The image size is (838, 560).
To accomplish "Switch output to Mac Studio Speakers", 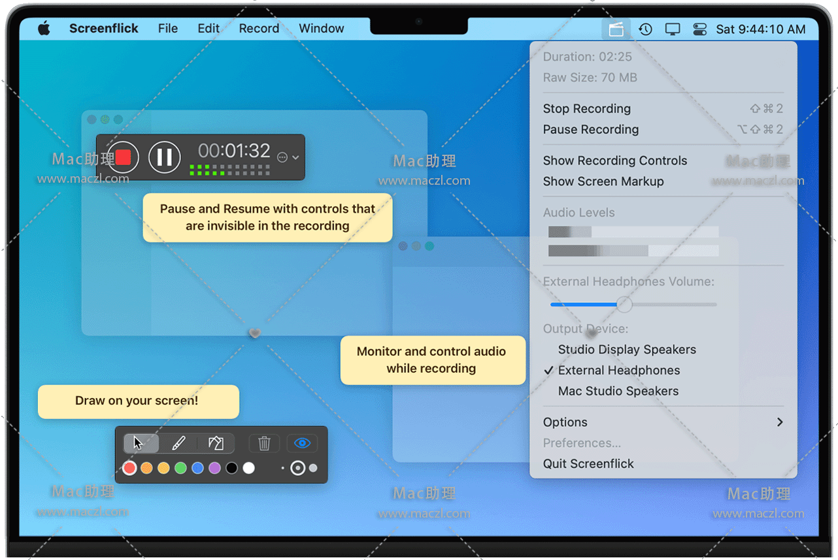I will coord(618,392).
